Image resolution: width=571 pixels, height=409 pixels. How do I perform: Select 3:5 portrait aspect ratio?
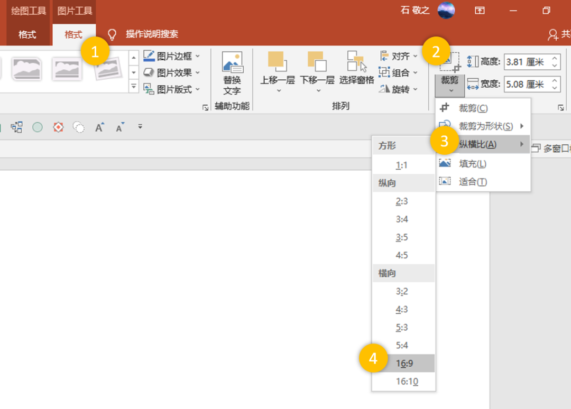404,237
